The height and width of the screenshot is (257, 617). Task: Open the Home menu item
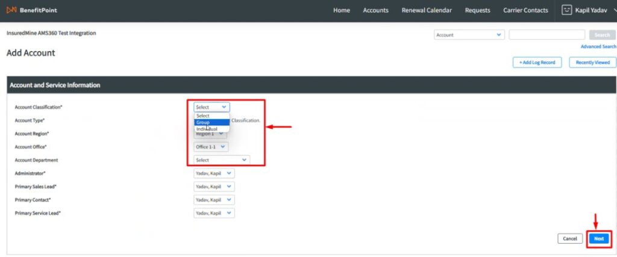342,10
